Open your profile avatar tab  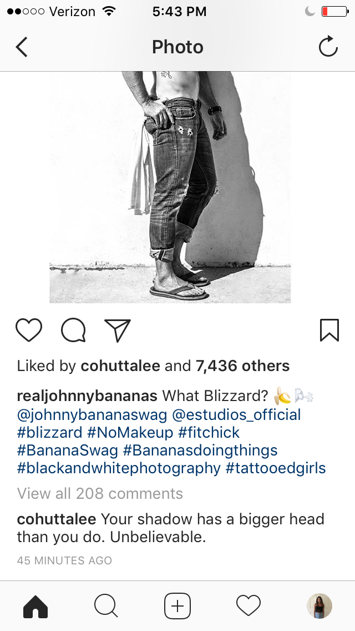(319, 605)
